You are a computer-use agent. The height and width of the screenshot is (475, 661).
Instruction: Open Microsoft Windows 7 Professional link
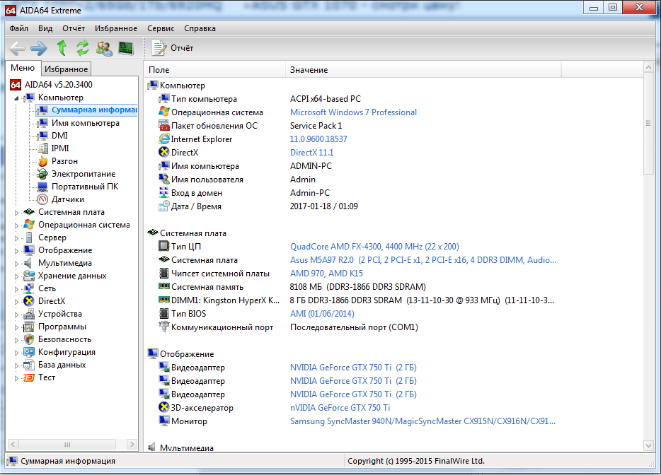click(353, 112)
